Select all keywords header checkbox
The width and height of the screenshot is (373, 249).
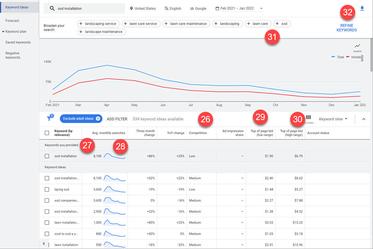[x=47, y=133]
